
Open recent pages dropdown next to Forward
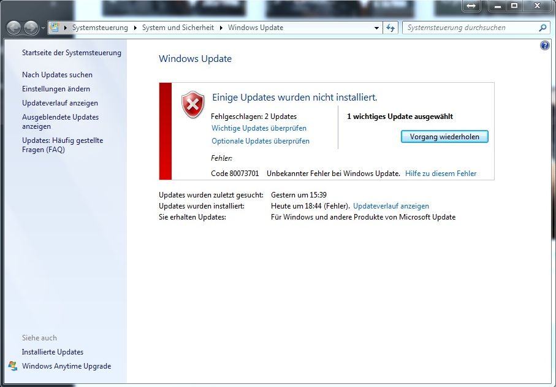tap(43, 28)
